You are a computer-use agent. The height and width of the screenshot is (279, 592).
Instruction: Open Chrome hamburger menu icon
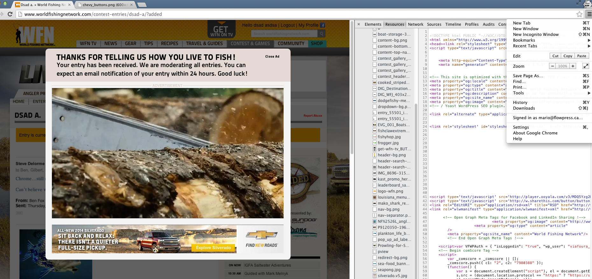[x=589, y=14]
